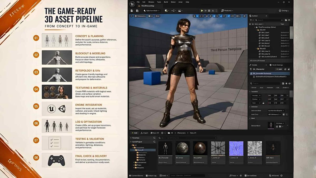Screen dimensions: 316x178
Task: Click the Stop simulation icon
Action: click(x=209, y=11)
